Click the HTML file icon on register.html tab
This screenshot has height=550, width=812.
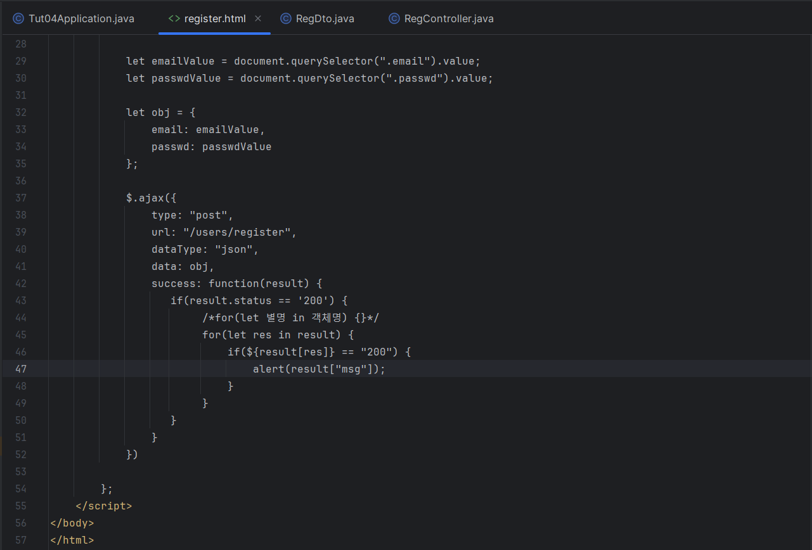click(174, 18)
